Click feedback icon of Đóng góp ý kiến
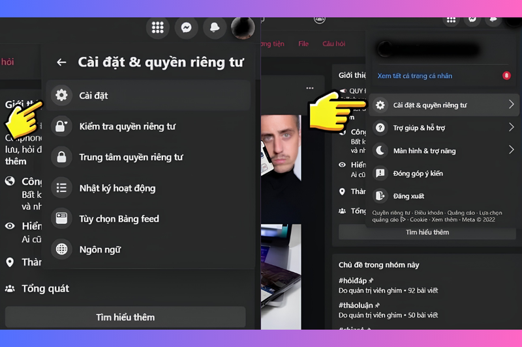 click(x=380, y=173)
